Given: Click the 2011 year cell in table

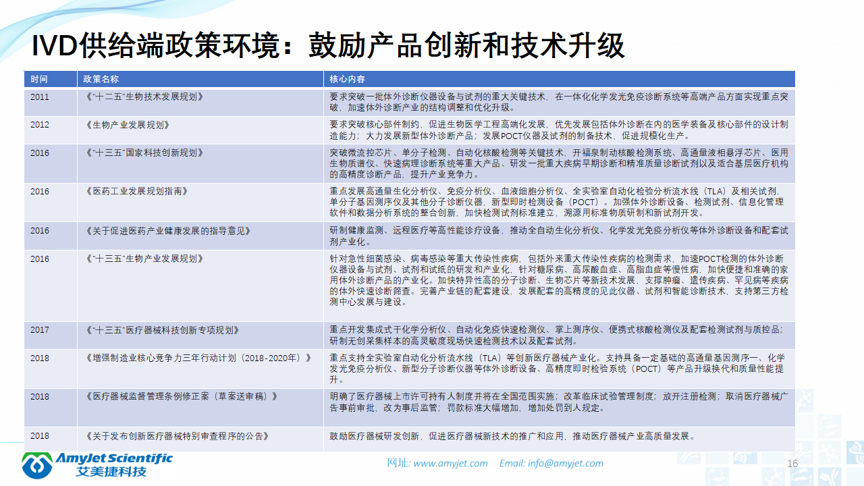Looking at the screenshot, I should [37, 97].
